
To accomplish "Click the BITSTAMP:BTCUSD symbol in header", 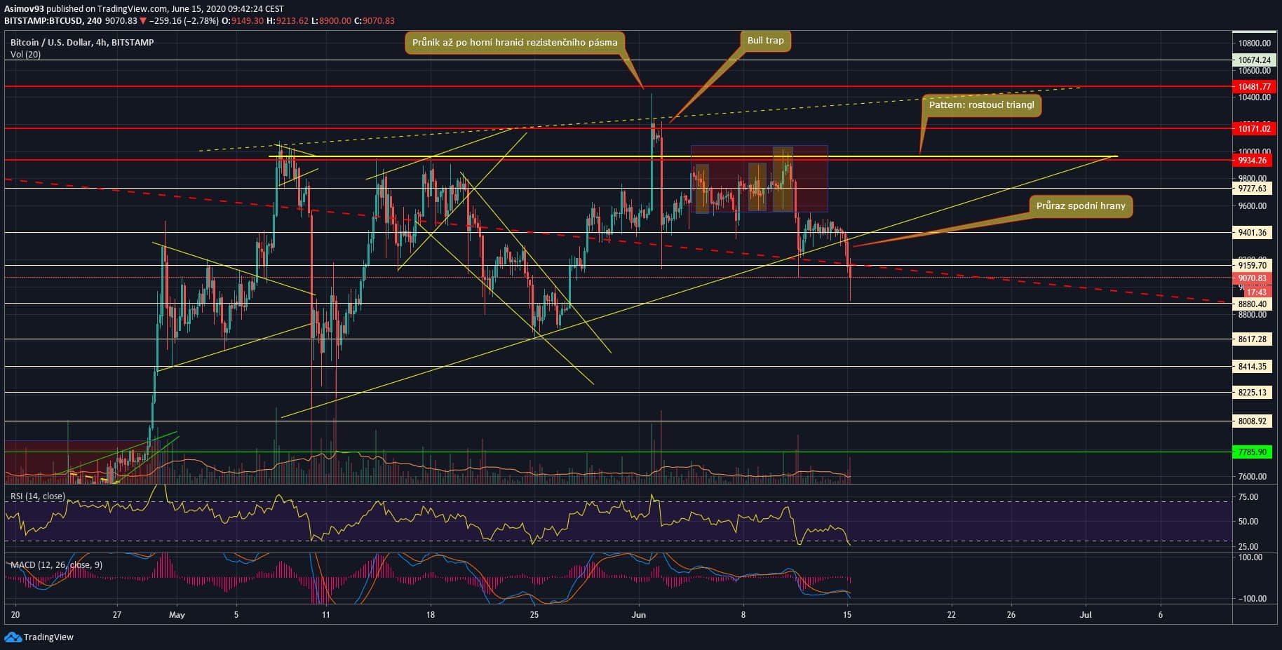I will pos(43,21).
